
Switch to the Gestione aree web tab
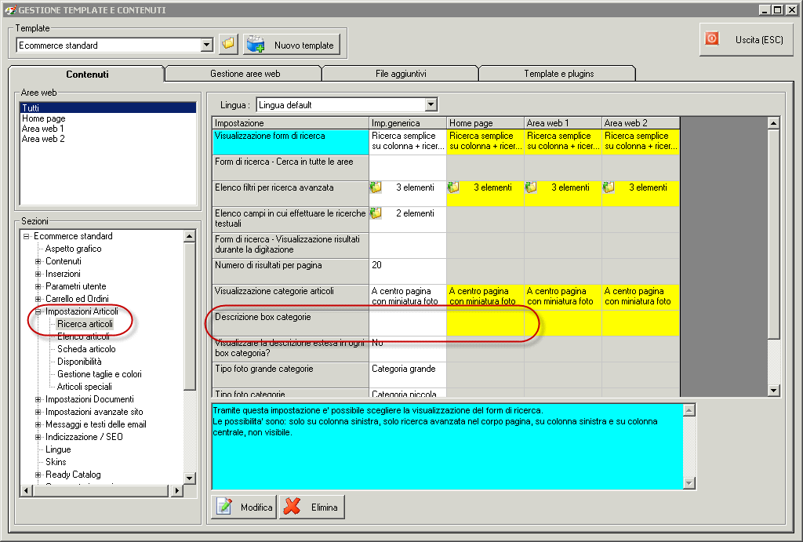[245, 74]
